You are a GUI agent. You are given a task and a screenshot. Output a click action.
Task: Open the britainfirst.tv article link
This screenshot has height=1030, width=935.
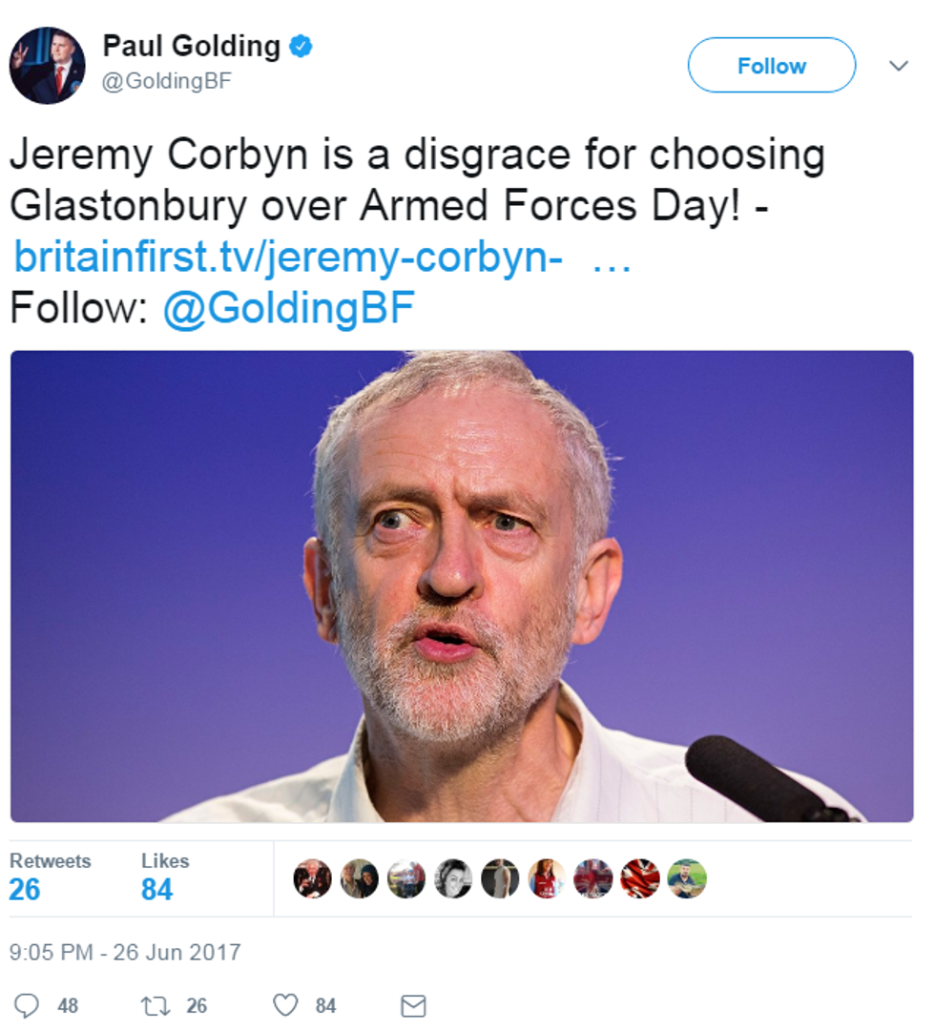coord(288,257)
